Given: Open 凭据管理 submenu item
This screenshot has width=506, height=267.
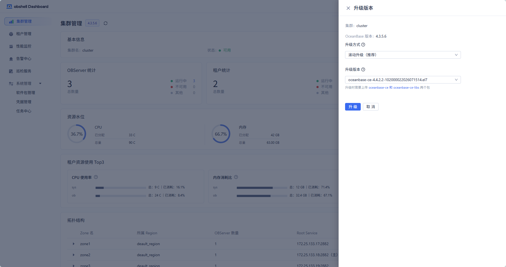Looking at the screenshot, I should point(24,102).
